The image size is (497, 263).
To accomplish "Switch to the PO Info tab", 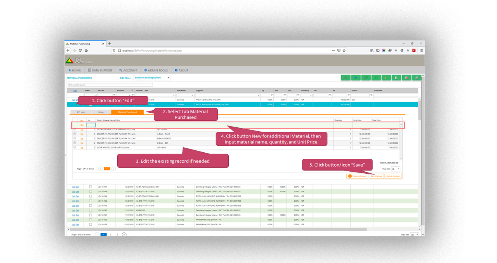I will (x=80, y=112).
